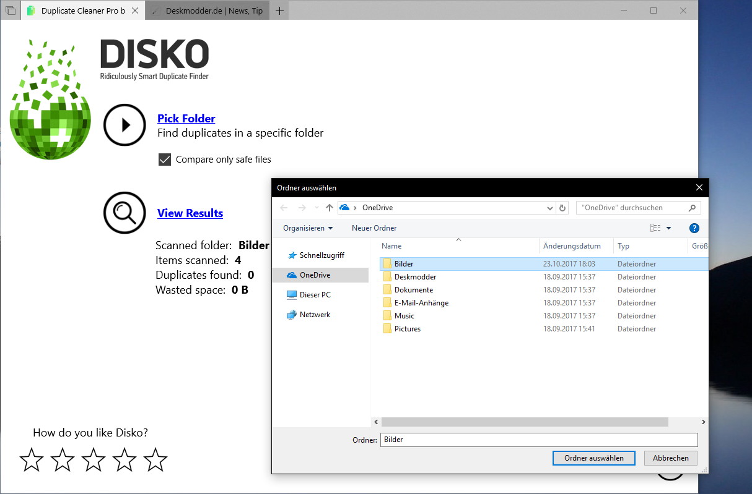Click the Abbrechen button
This screenshot has height=494, width=752.
tap(671, 458)
